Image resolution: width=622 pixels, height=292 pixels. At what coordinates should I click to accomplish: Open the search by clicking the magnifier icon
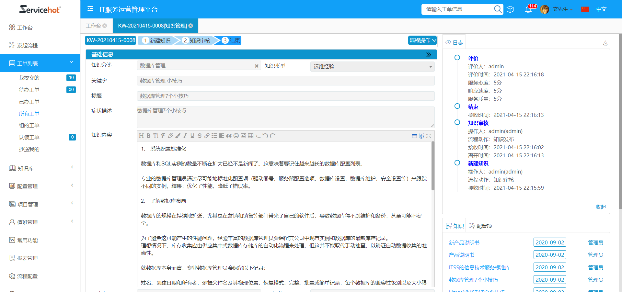[498, 9]
